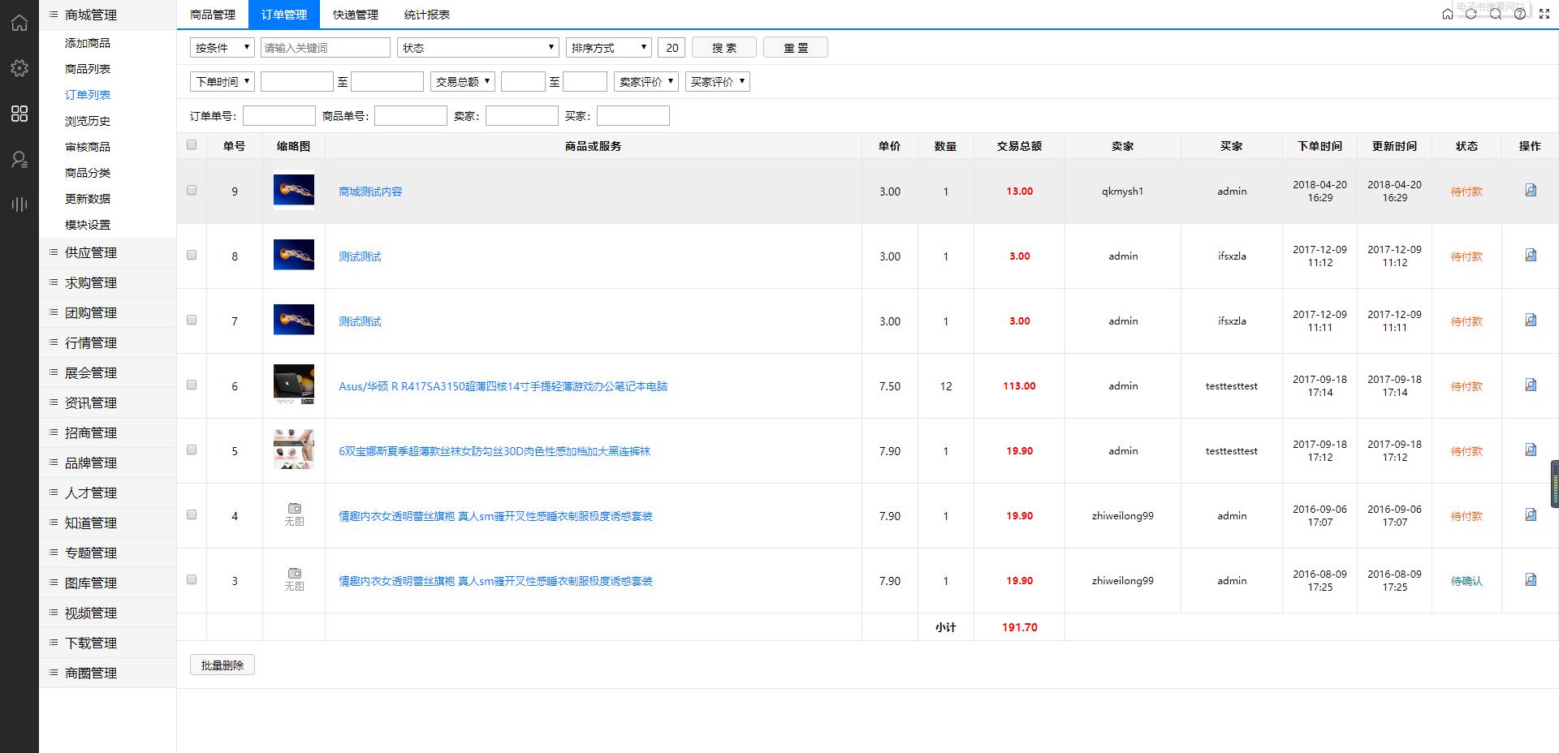Switch to the 快递管理 tab
Viewport: 1559px width, 753px height.
(356, 15)
